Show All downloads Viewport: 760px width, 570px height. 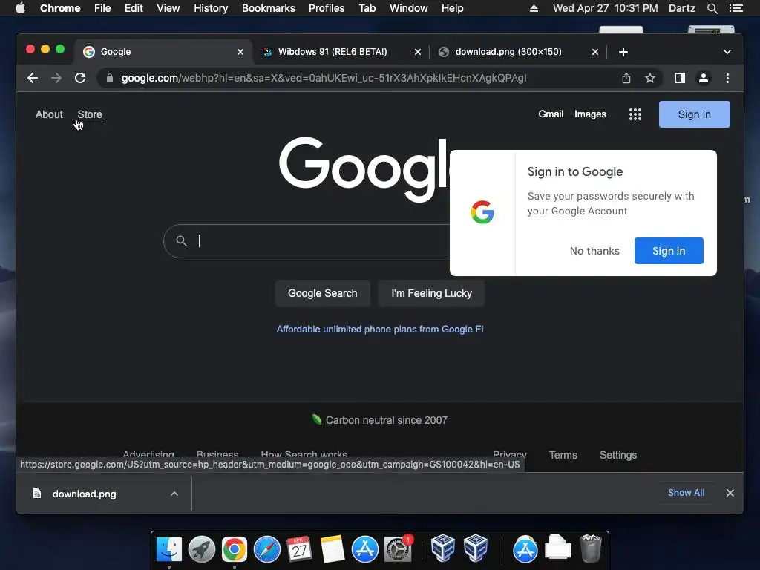[686, 493]
